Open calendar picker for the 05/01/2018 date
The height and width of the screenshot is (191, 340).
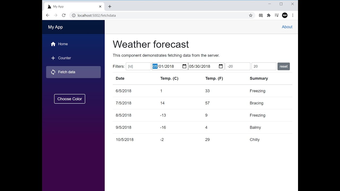(x=184, y=66)
